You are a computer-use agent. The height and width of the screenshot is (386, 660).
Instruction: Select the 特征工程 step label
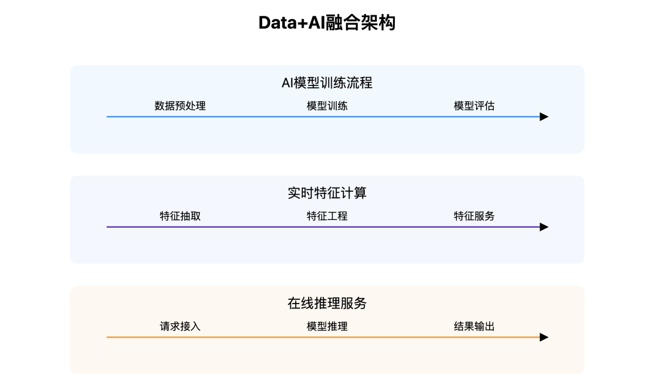coord(327,216)
